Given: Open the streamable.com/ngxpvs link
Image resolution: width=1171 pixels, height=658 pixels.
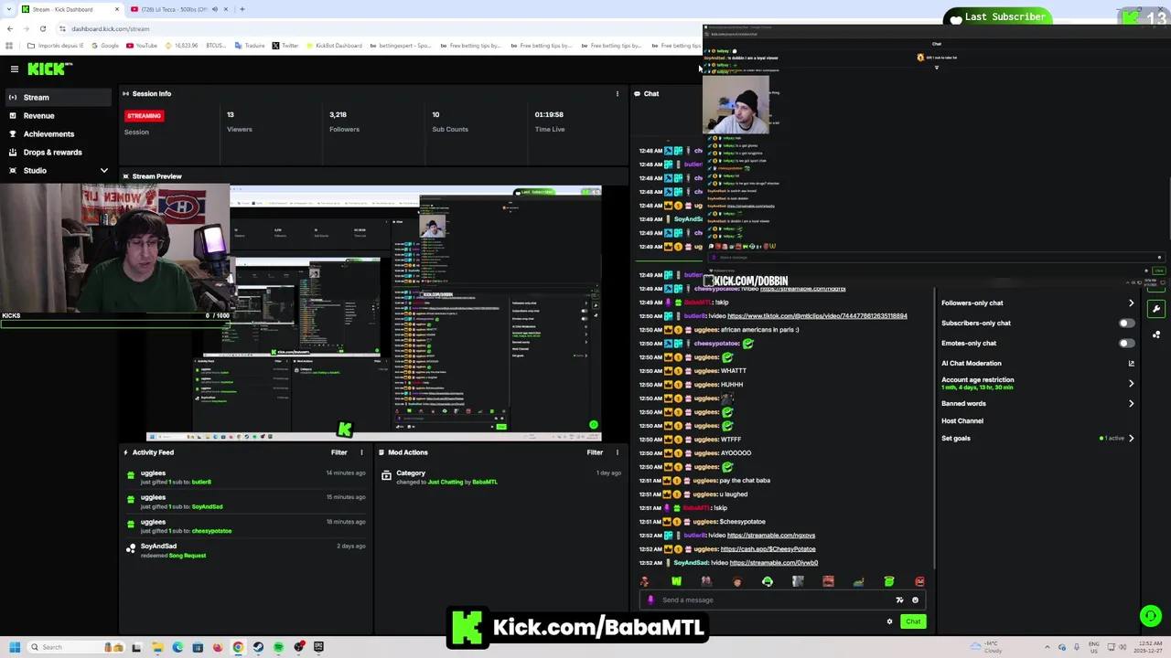Looking at the screenshot, I should pyautogui.click(x=770, y=536).
